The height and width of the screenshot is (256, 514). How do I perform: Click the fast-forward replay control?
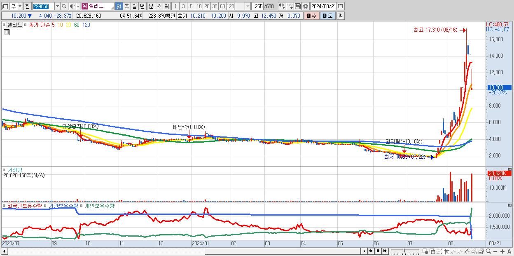385,251
